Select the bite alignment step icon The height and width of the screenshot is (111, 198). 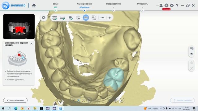[x=78, y=18]
